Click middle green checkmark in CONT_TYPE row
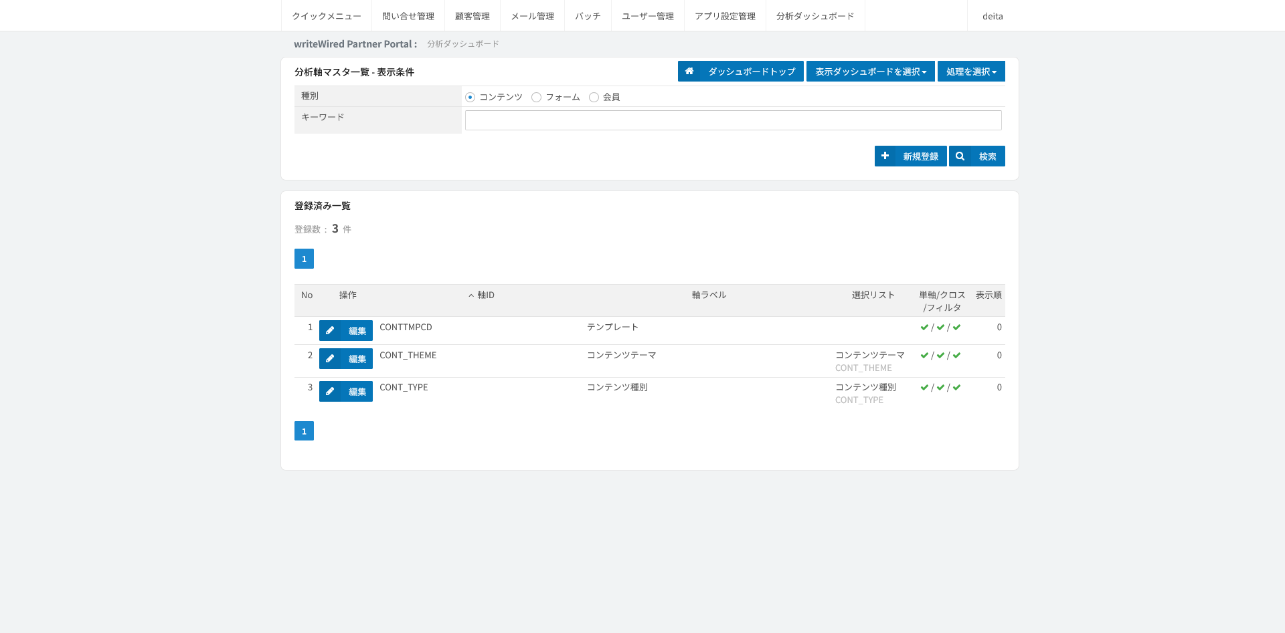 (940, 388)
